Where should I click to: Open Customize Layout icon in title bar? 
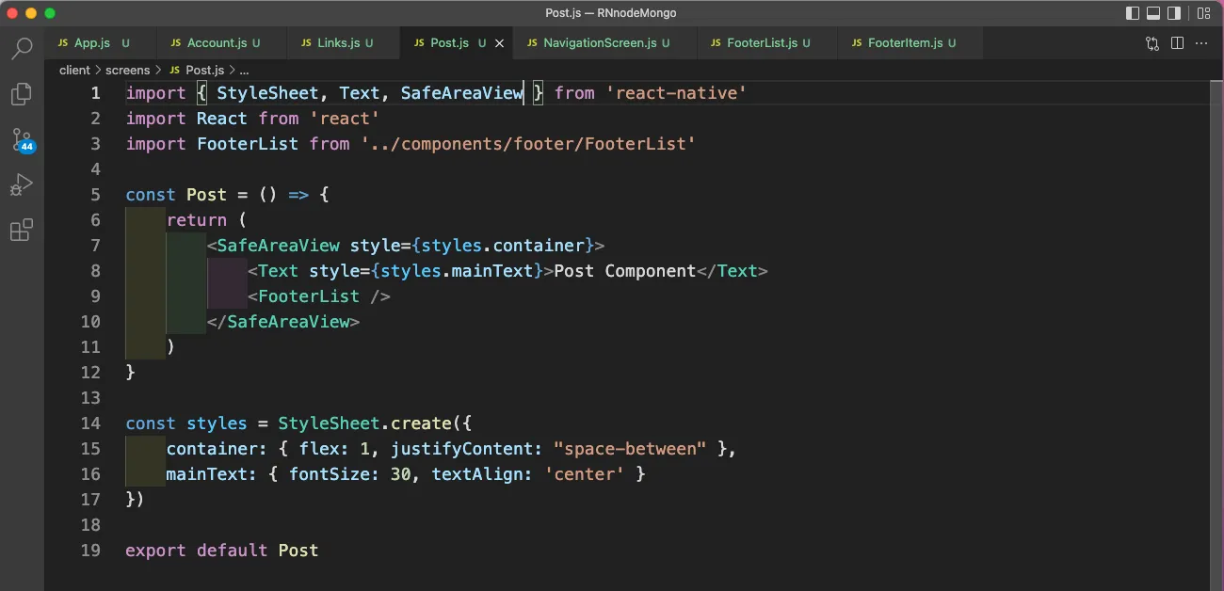(1203, 13)
